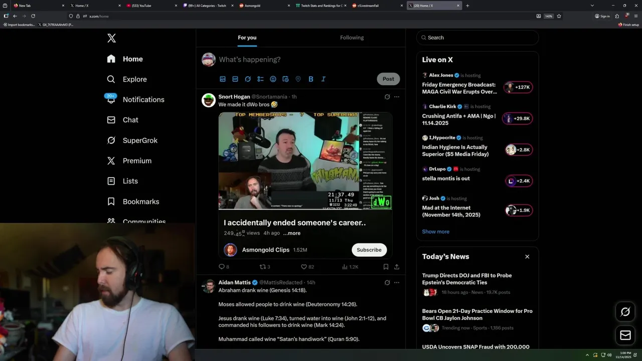Open the Grok floating button
Viewport: 642px width, 361px height.
[625, 312]
